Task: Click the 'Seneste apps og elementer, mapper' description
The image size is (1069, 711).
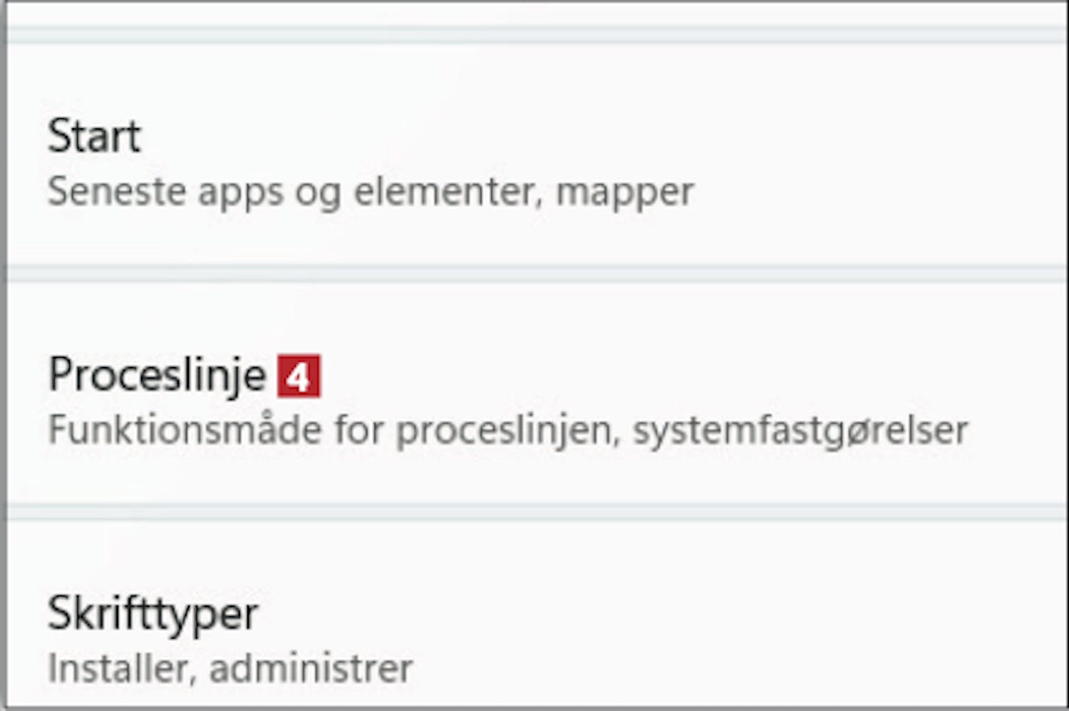Action: (370, 192)
